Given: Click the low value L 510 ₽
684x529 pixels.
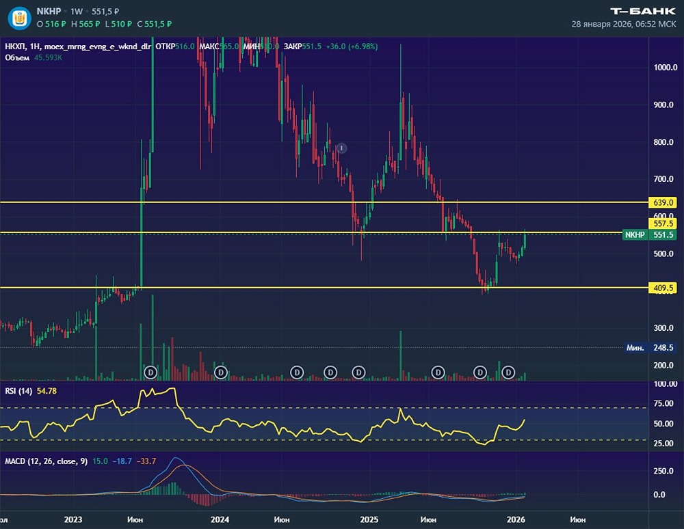Looking at the screenshot, I should click(x=118, y=25).
